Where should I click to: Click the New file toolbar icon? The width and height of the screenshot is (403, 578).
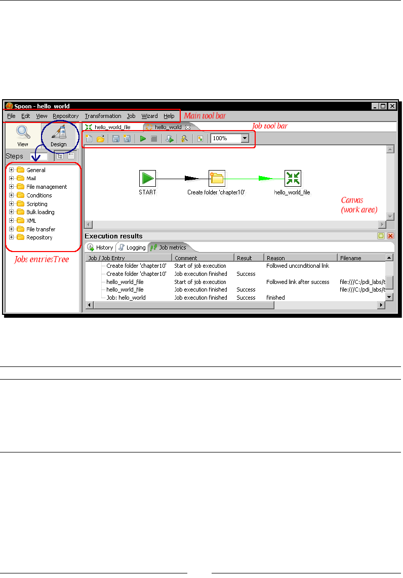tap(89, 139)
